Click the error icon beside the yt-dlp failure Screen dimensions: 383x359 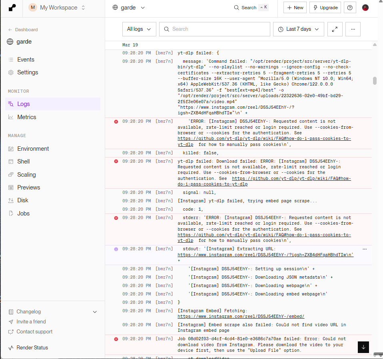tap(116, 161)
